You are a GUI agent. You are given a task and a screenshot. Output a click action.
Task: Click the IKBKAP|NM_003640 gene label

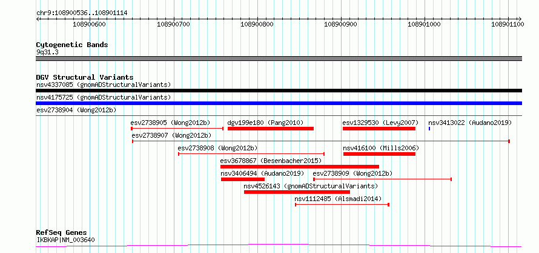tap(65, 240)
